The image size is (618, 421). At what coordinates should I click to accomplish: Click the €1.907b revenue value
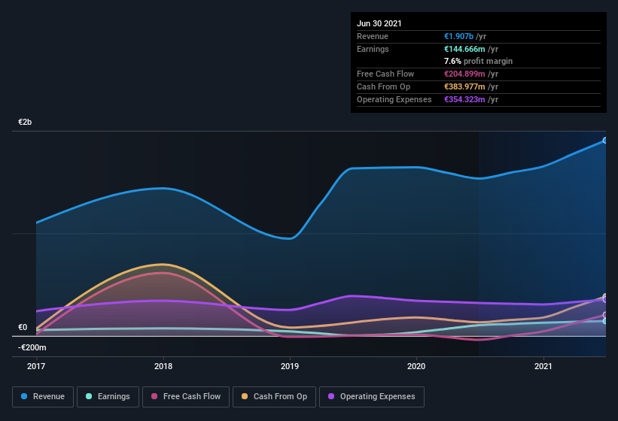coord(458,36)
